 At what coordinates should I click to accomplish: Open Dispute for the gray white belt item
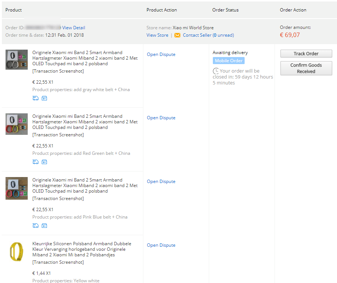pos(161,54)
